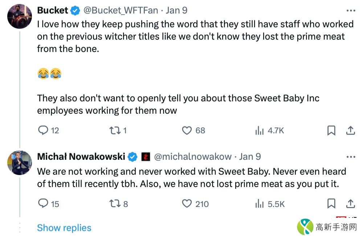Bookmark Michał Nowakowski's tweet
This screenshot has height=236, width=363.
tap(331, 204)
